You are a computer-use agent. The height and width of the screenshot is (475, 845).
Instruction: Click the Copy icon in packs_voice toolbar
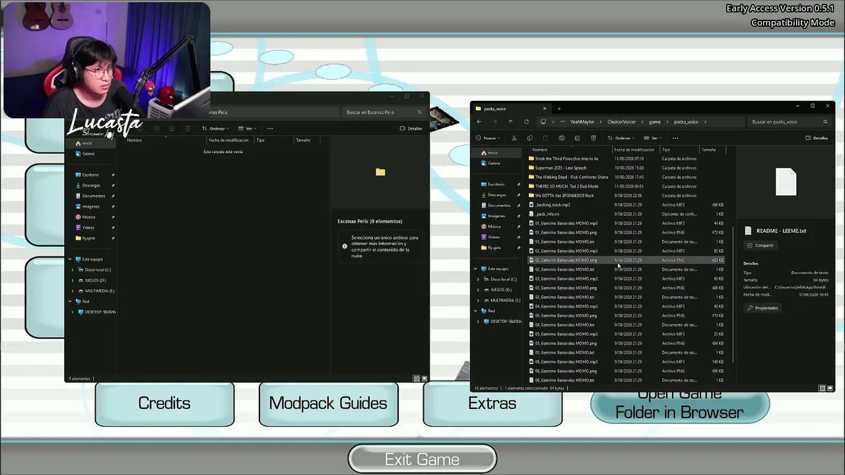(530, 138)
